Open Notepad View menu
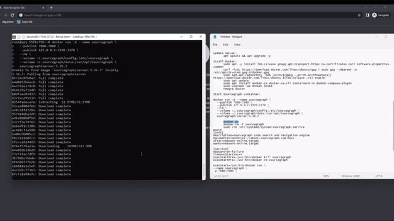This screenshot has width=394, height=221. [237, 45]
